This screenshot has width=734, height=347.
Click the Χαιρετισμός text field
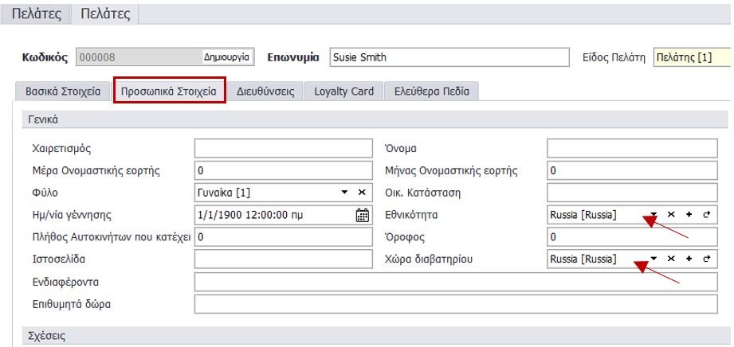point(283,148)
